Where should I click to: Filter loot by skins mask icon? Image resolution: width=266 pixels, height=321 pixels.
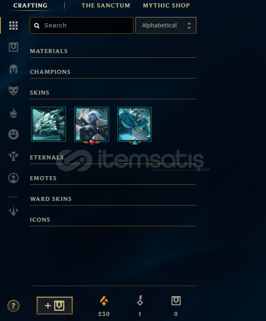14,91
